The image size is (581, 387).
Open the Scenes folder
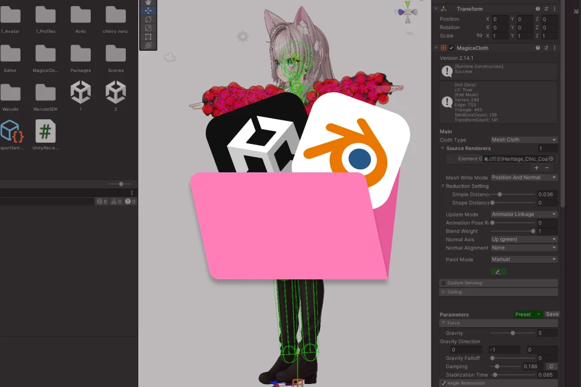point(116,59)
